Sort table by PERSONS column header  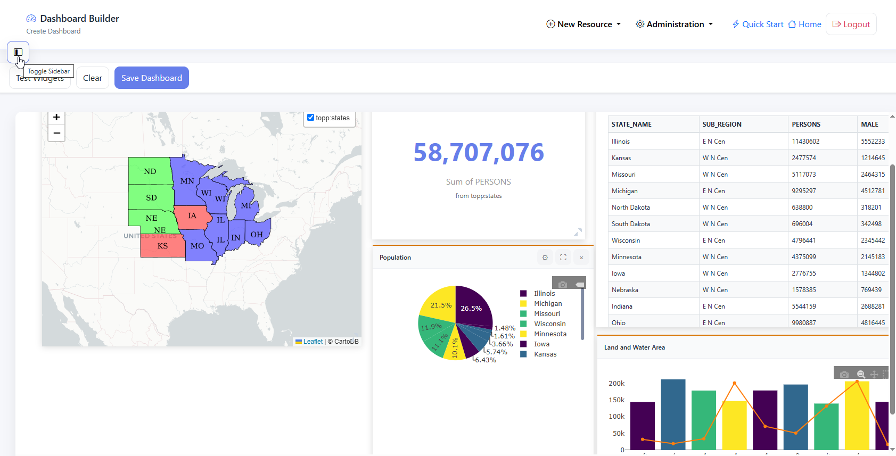click(805, 125)
